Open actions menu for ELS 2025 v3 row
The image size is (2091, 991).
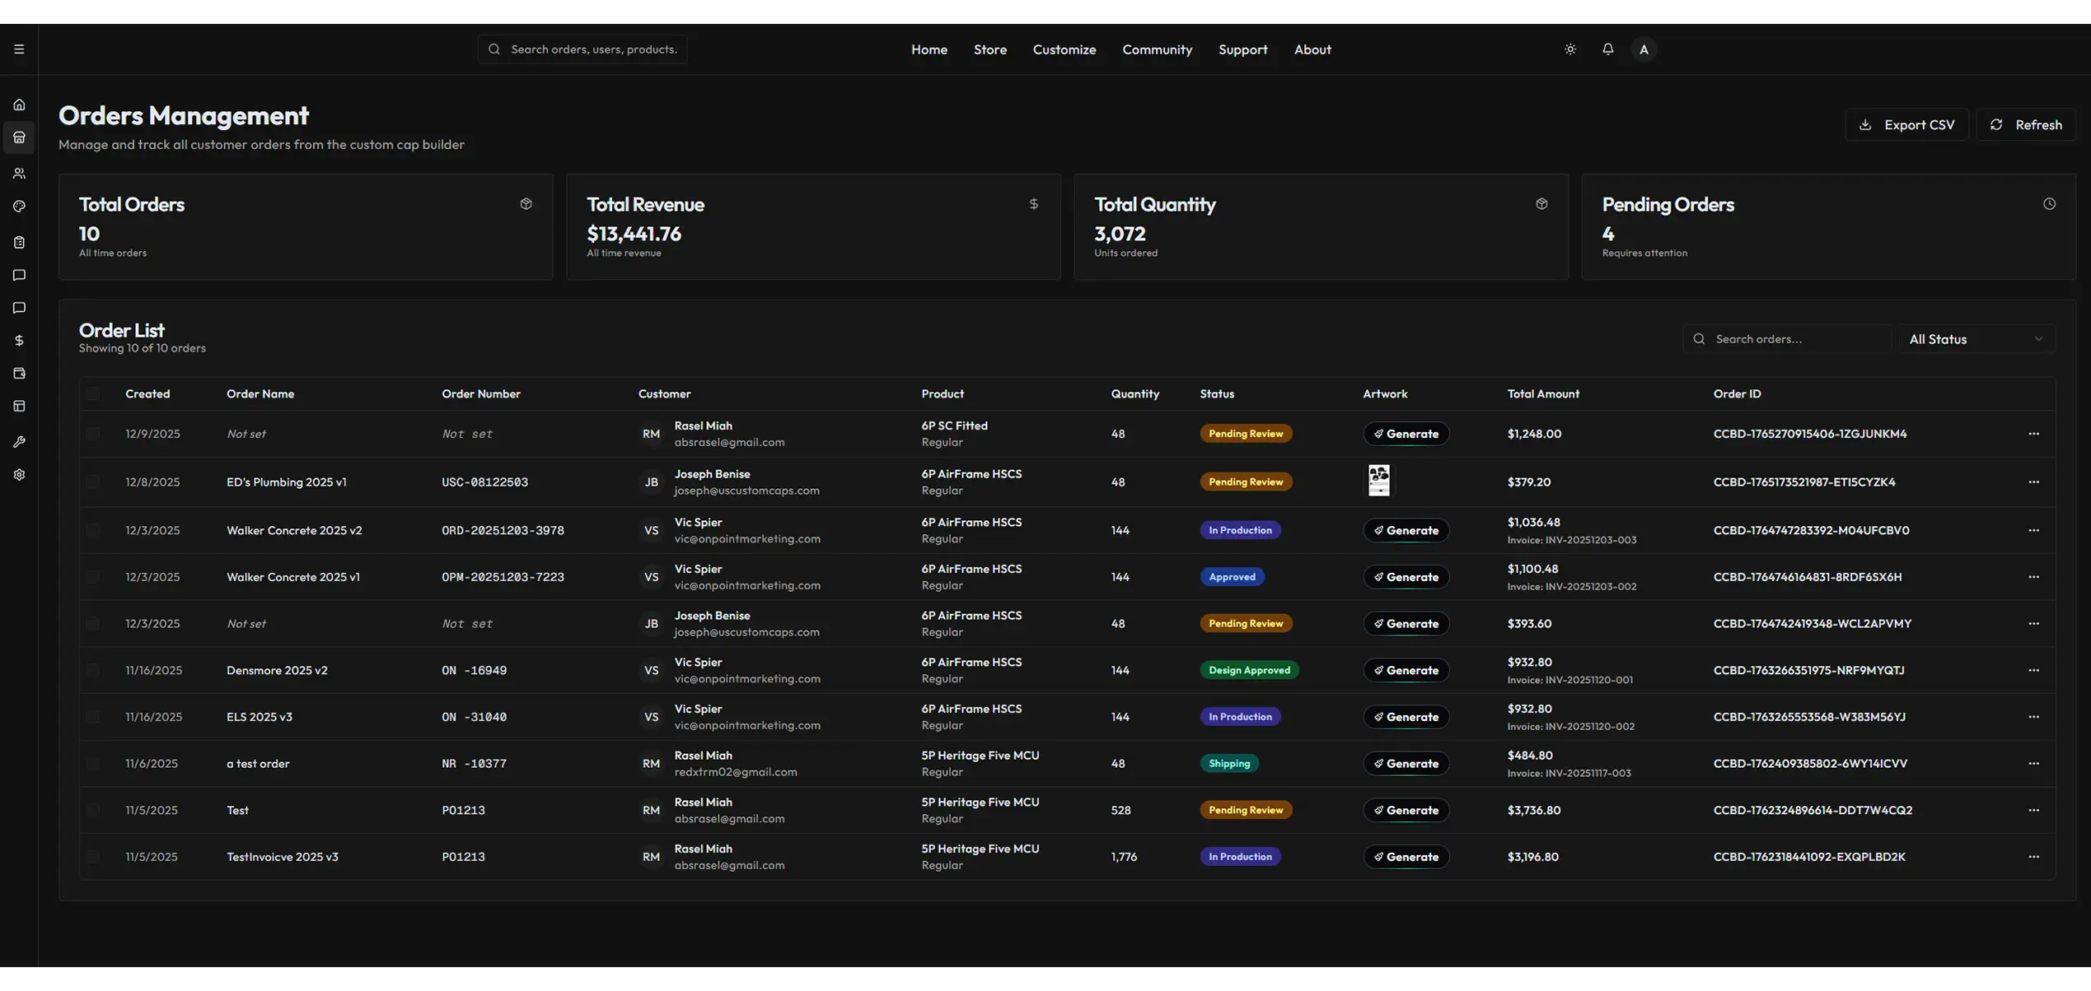pos(2033,717)
